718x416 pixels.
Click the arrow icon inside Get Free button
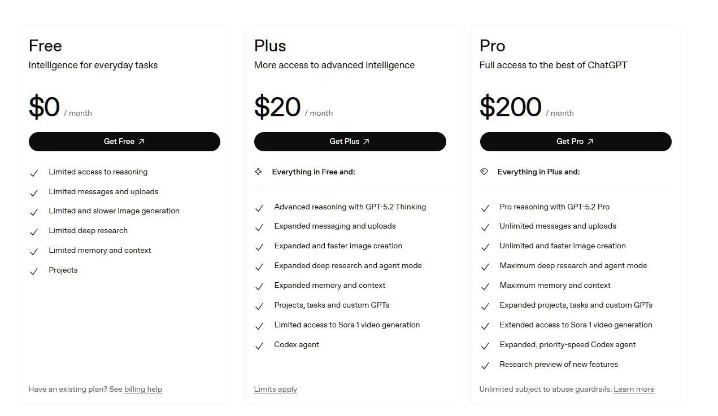[x=141, y=142]
